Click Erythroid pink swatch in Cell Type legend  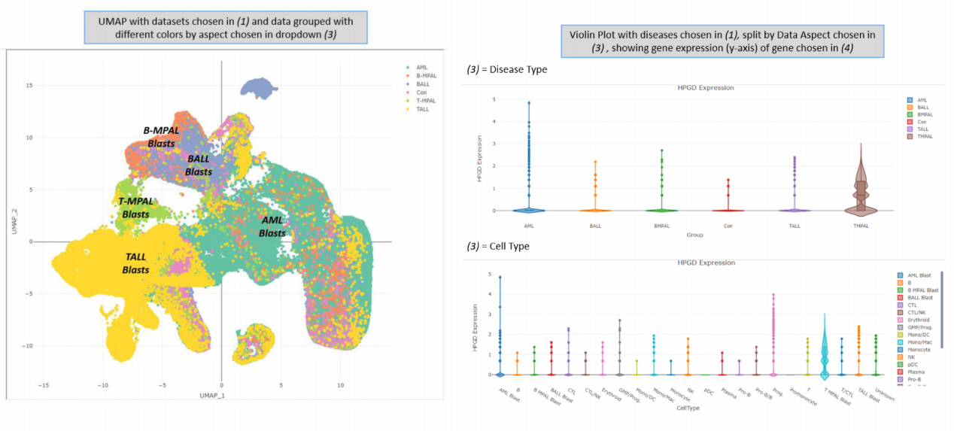pyautogui.click(x=901, y=318)
